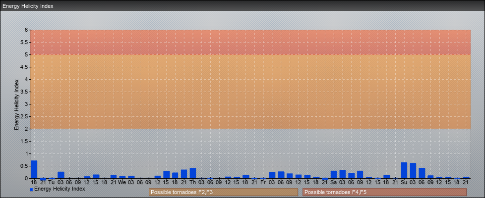485x198 pixels.
Task: Click the y-axis value 5.5
Action: click(x=25, y=42)
